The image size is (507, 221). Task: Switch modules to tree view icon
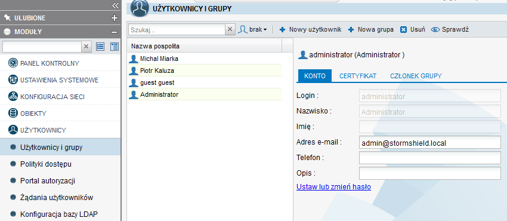click(x=115, y=47)
